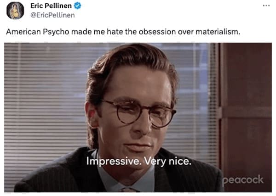
Task: Click the peacock watermark logo
Action: pyautogui.click(x=243, y=180)
